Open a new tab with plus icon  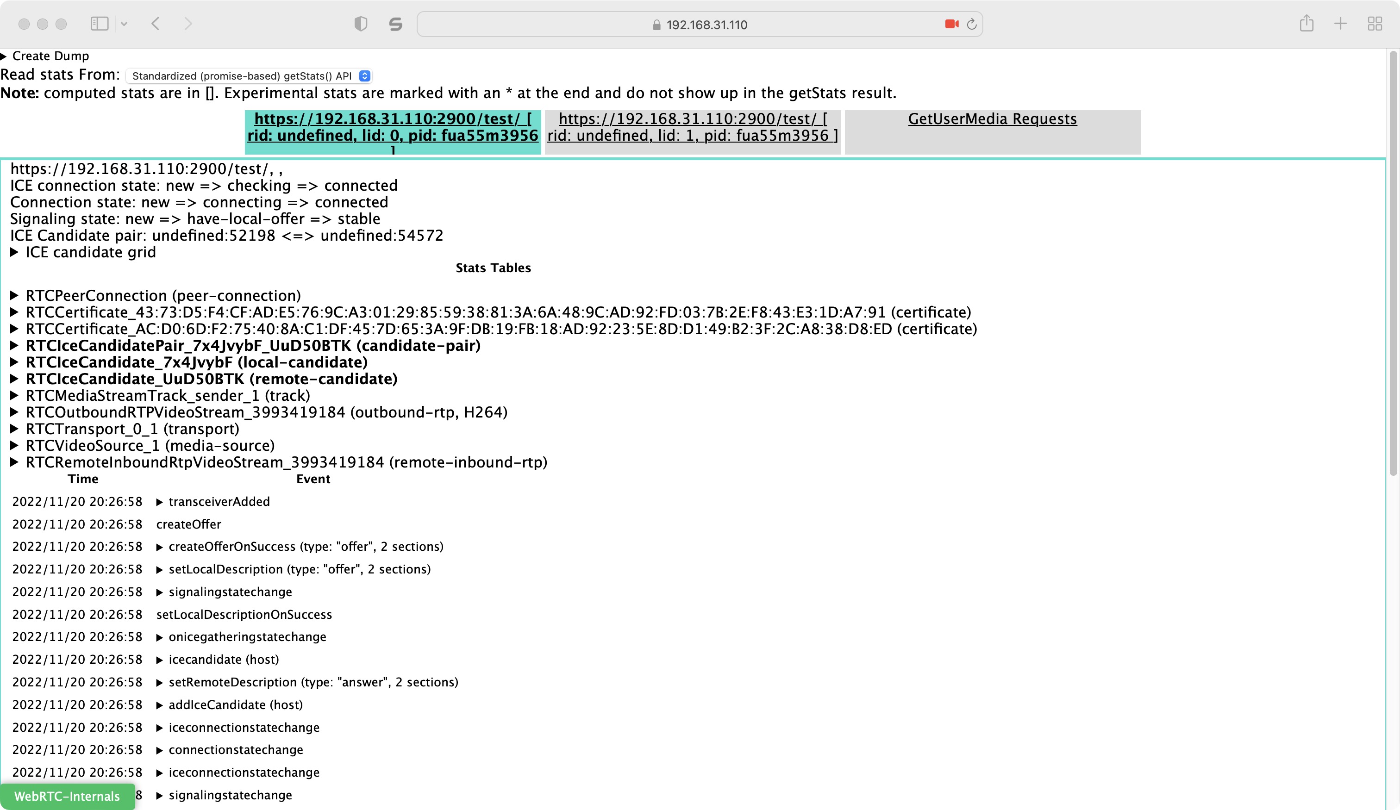1341,23
